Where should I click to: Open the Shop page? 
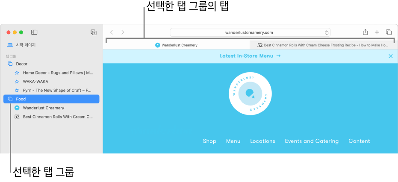click(209, 141)
